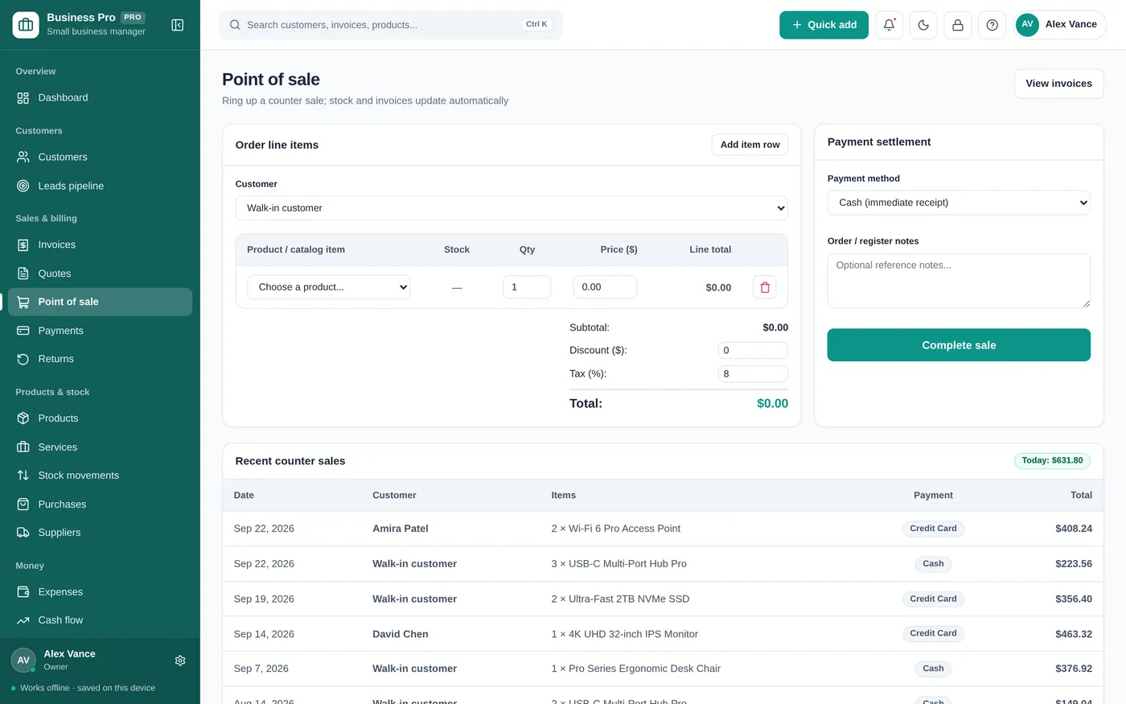
Task: Open Products list
Action: click(100, 418)
